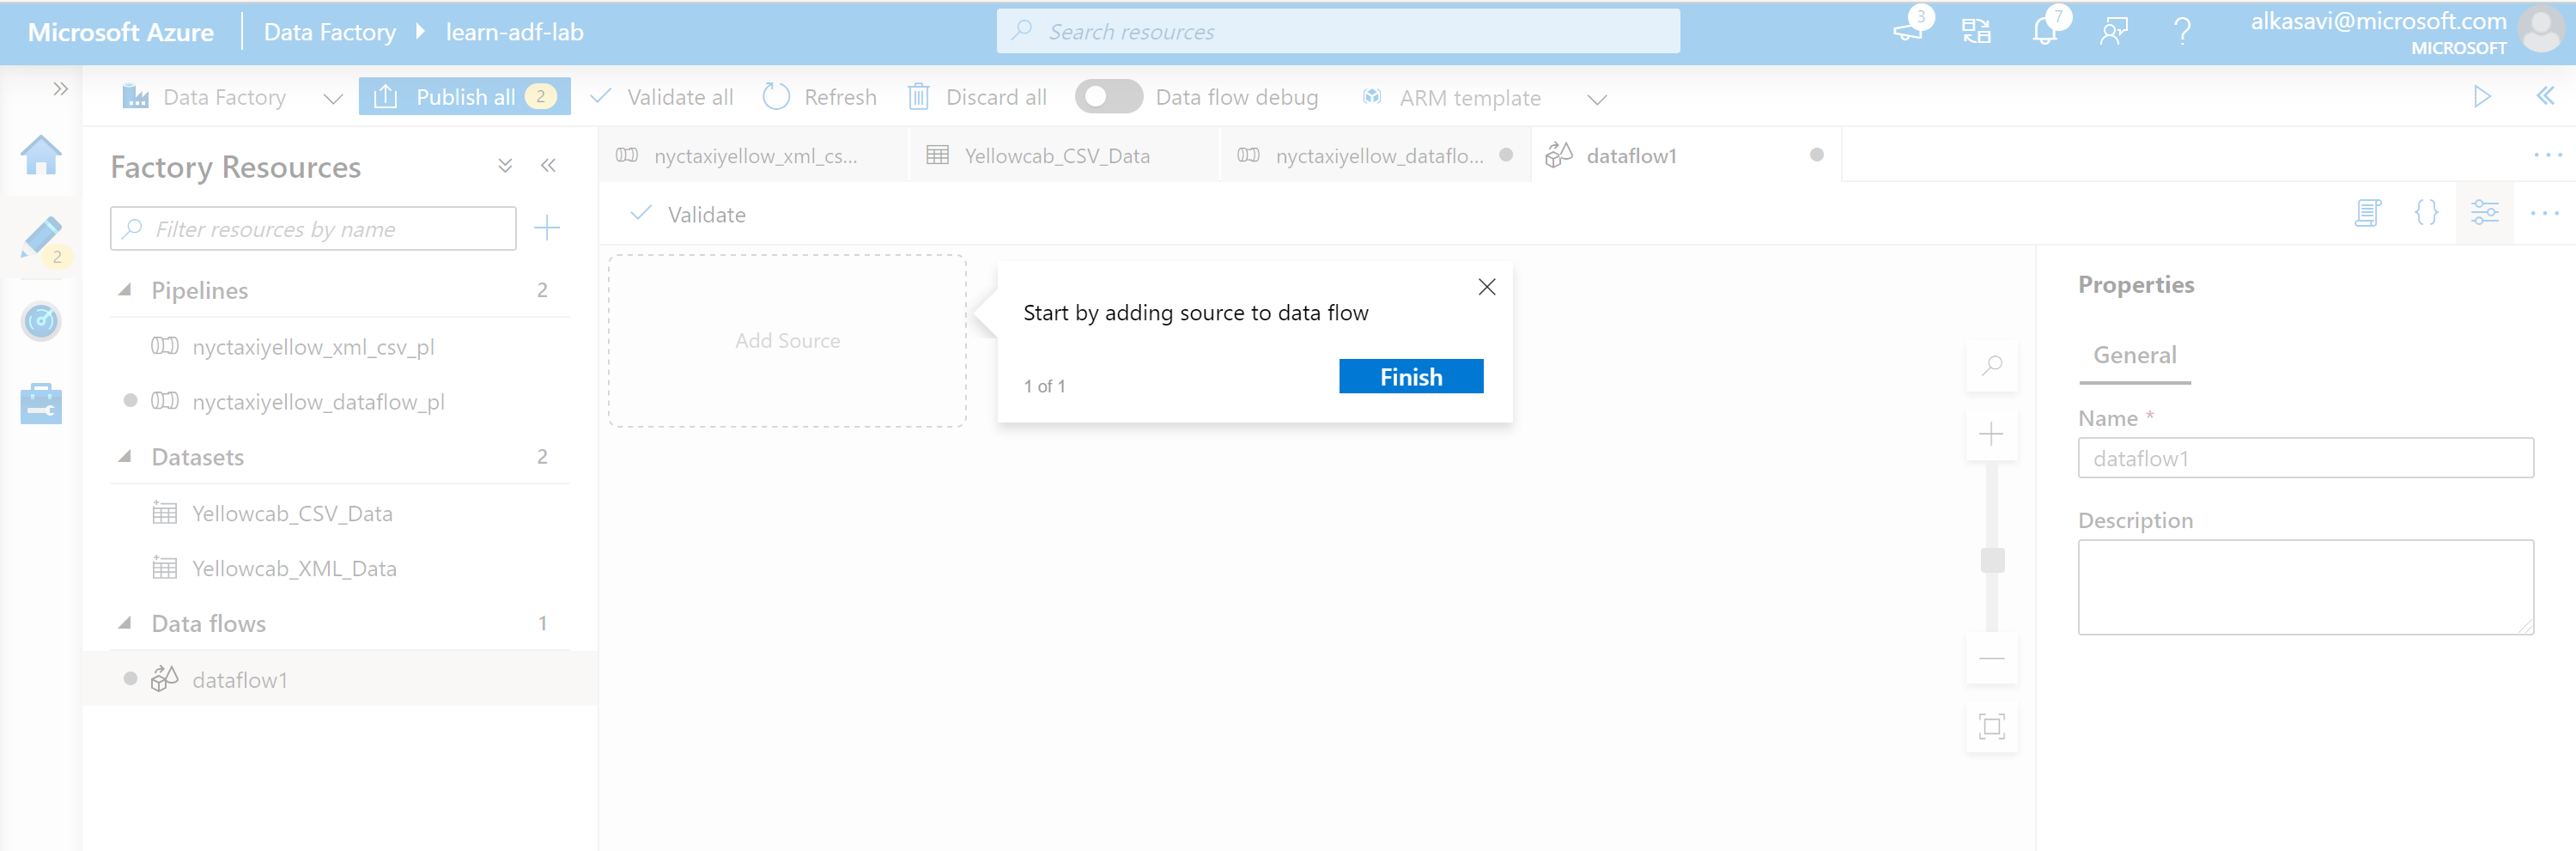Click the Add Source placeholder
The height and width of the screenshot is (851, 2576).
click(788, 340)
